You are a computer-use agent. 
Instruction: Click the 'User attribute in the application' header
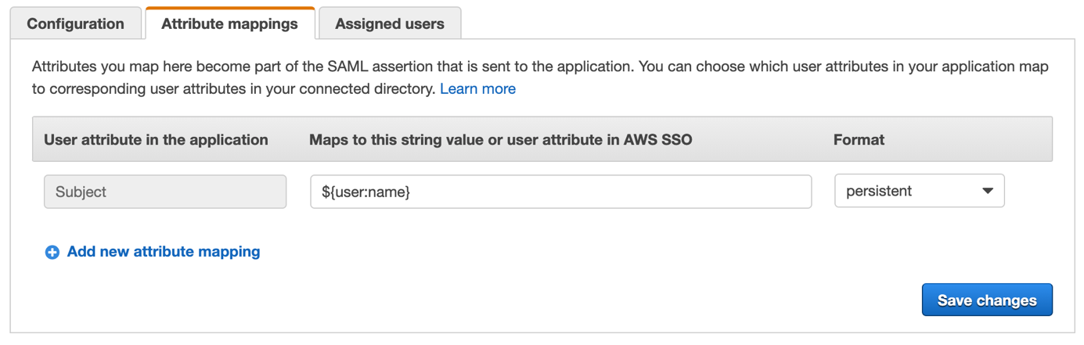(156, 140)
